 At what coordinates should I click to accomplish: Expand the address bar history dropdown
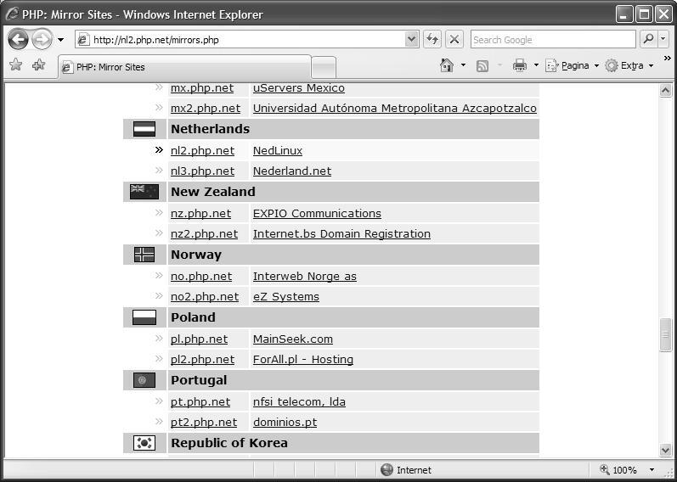coord(412,40)
